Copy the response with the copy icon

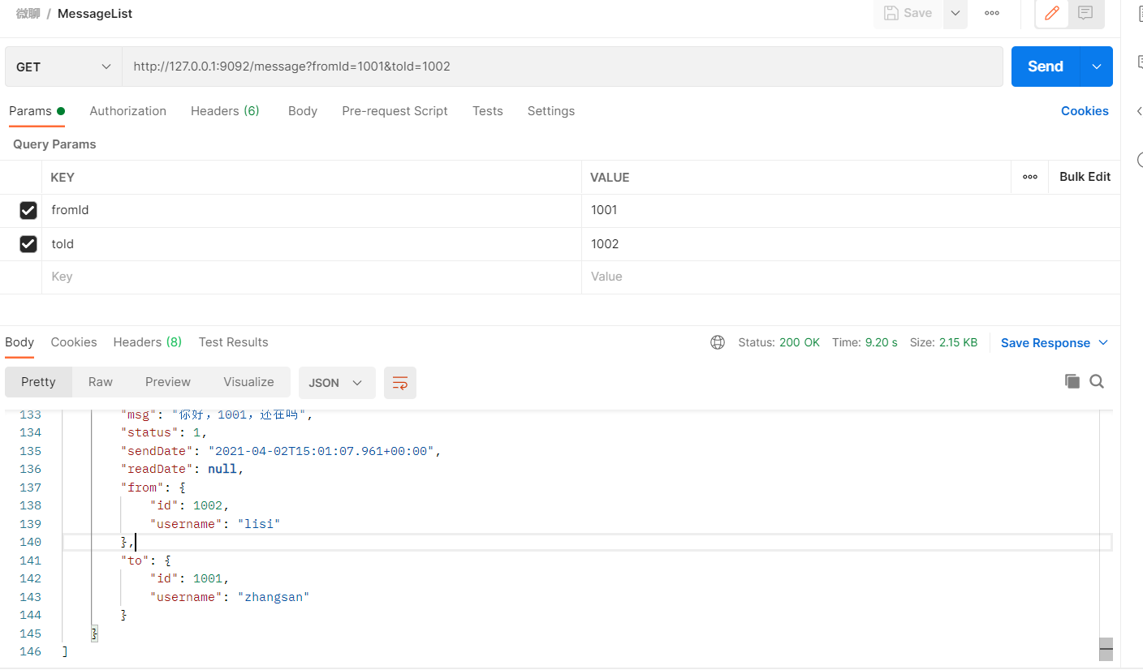(x=1072, y=381)
